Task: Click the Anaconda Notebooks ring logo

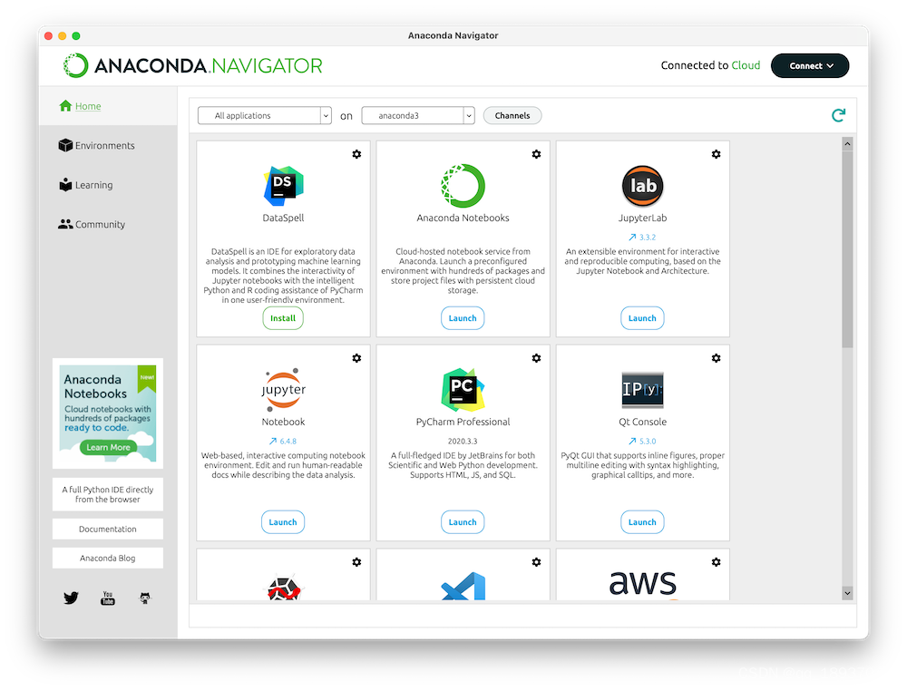Action: [463, 186]
